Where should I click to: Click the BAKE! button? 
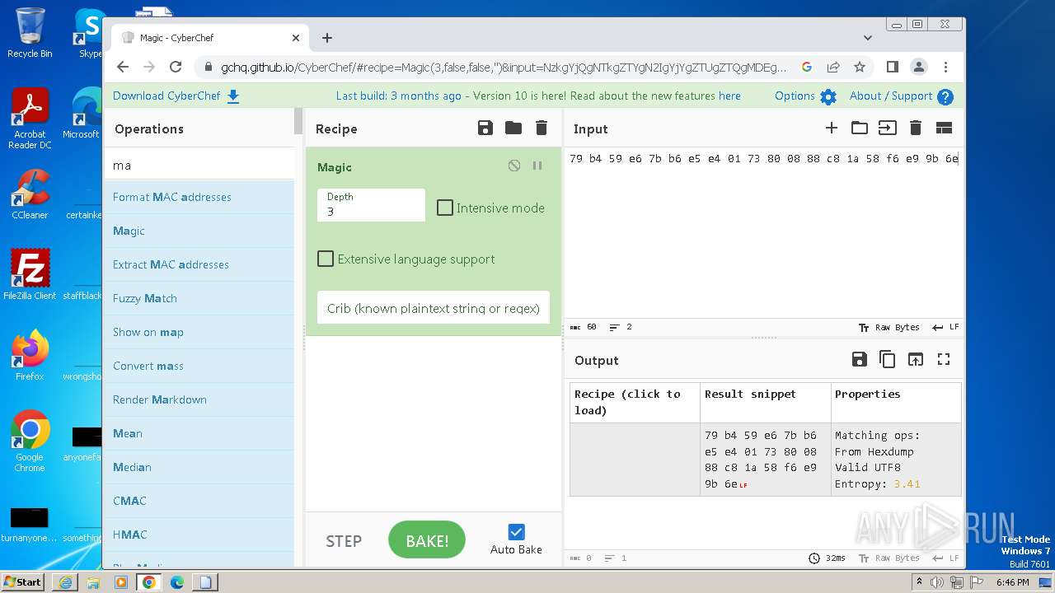pos(427,541)
